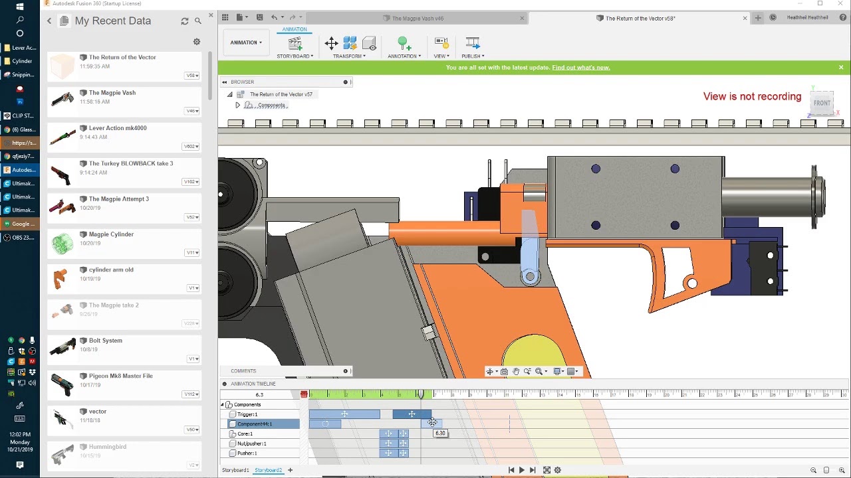Create a callout annotation
Screen dimensions: 851x478
click(x=404, y=44)
